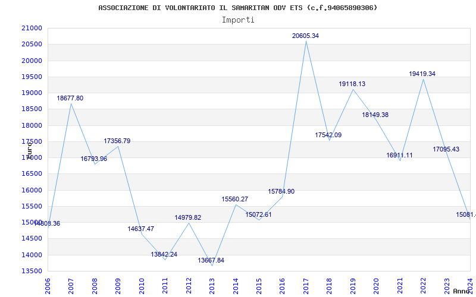Click the 13842.24 value label
Image resolution: width=476 pixels, height=297 pixels.
point(164,254)
